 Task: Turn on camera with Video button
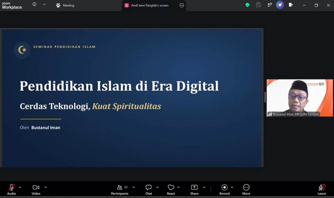click(36, 190)
